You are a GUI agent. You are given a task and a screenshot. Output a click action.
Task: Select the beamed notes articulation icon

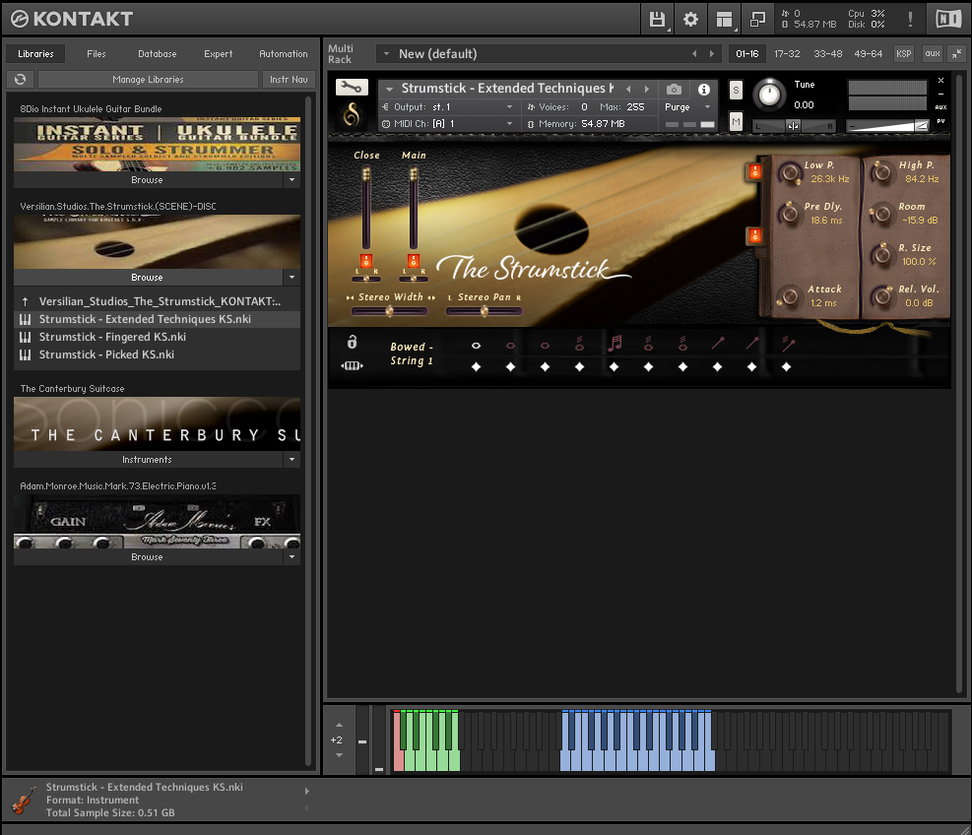[615, 343]
